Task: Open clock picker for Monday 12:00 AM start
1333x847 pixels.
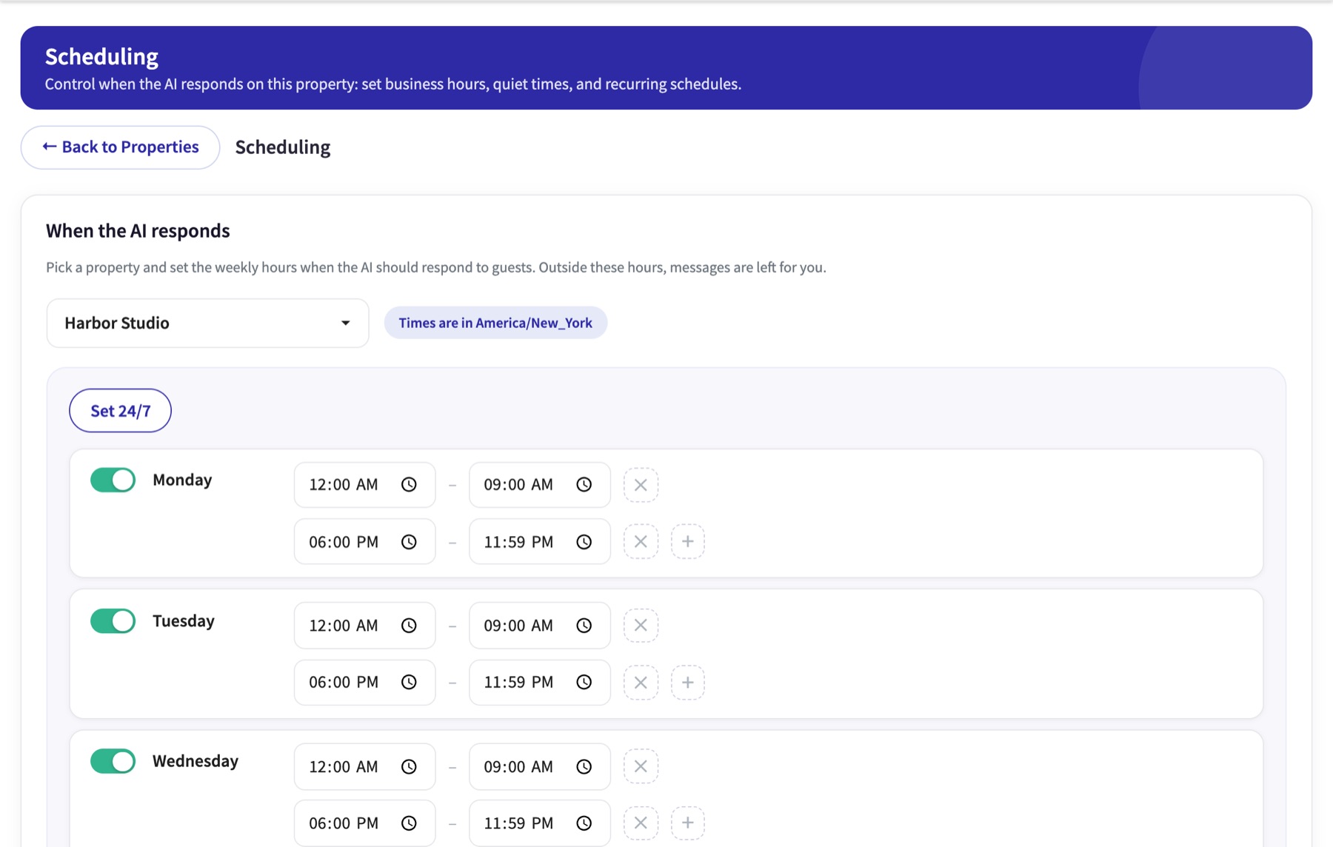Action: click(x=409, y=485)
